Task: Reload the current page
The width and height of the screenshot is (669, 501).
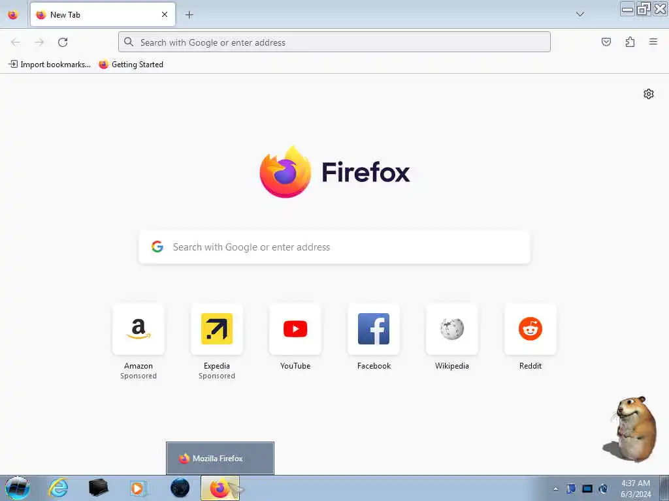Action: (63, 42)
